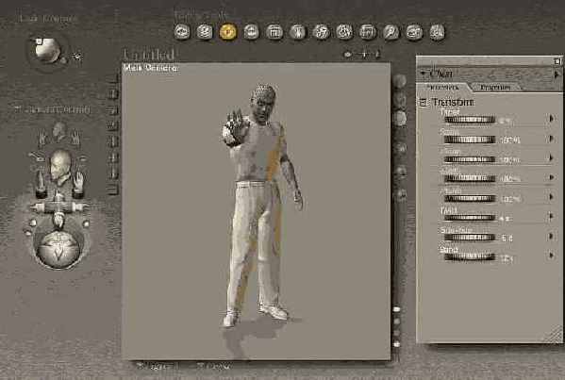This screenshot has width=565, height=380.
Task: Select the View Magnifier tool
Action: (x=391, y=32)
